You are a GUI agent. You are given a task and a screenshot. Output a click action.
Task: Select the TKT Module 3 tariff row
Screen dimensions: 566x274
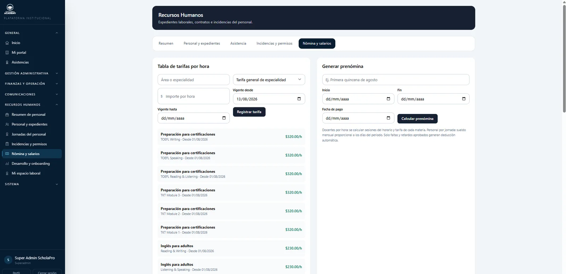(x=231, y=192)
